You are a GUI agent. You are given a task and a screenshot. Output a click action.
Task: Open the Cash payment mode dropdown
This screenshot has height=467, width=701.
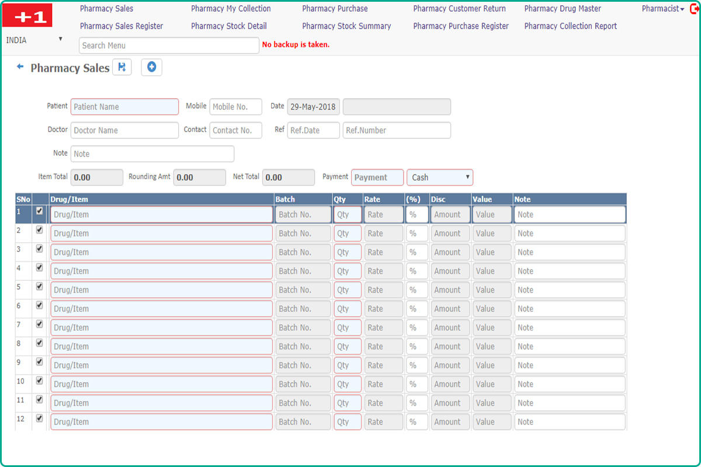point(440,177)
